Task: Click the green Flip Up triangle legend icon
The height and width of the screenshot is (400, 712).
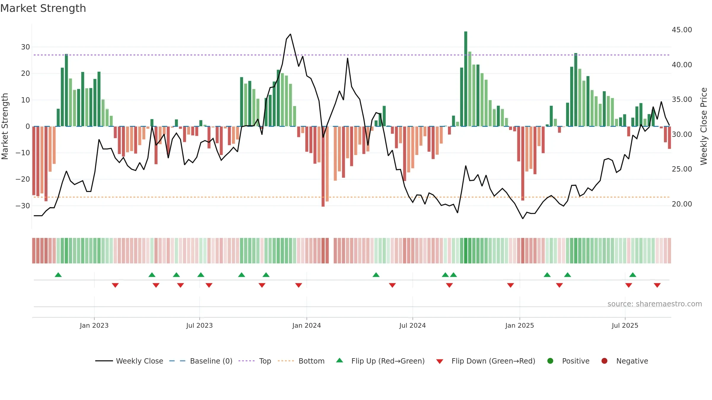Action: pyautogui.click(x=340, y=360)
